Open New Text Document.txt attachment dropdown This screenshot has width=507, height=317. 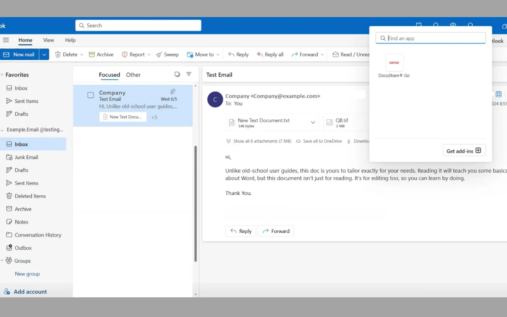[313, 123]
